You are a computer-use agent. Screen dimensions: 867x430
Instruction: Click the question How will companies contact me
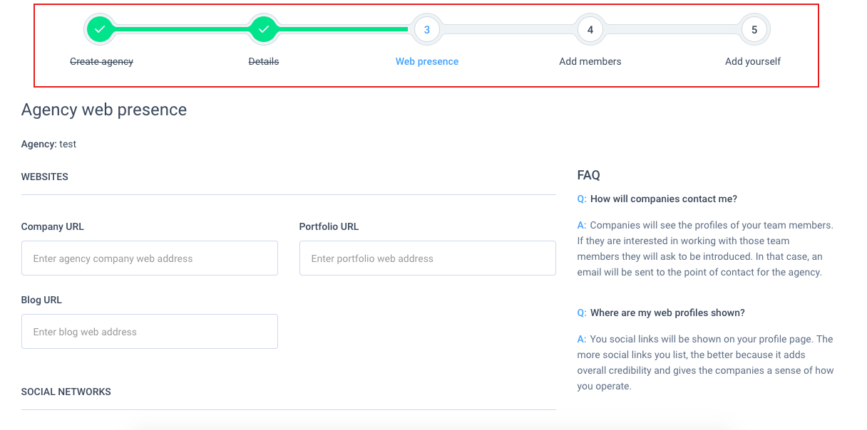coord(664,199)
